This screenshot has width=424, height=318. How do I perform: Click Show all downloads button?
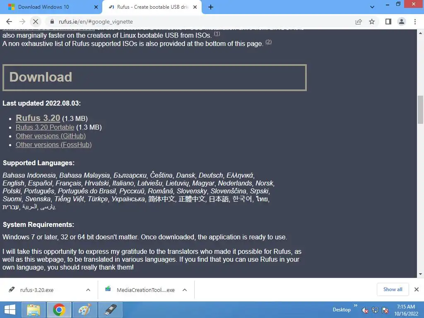tap(393, 289)
